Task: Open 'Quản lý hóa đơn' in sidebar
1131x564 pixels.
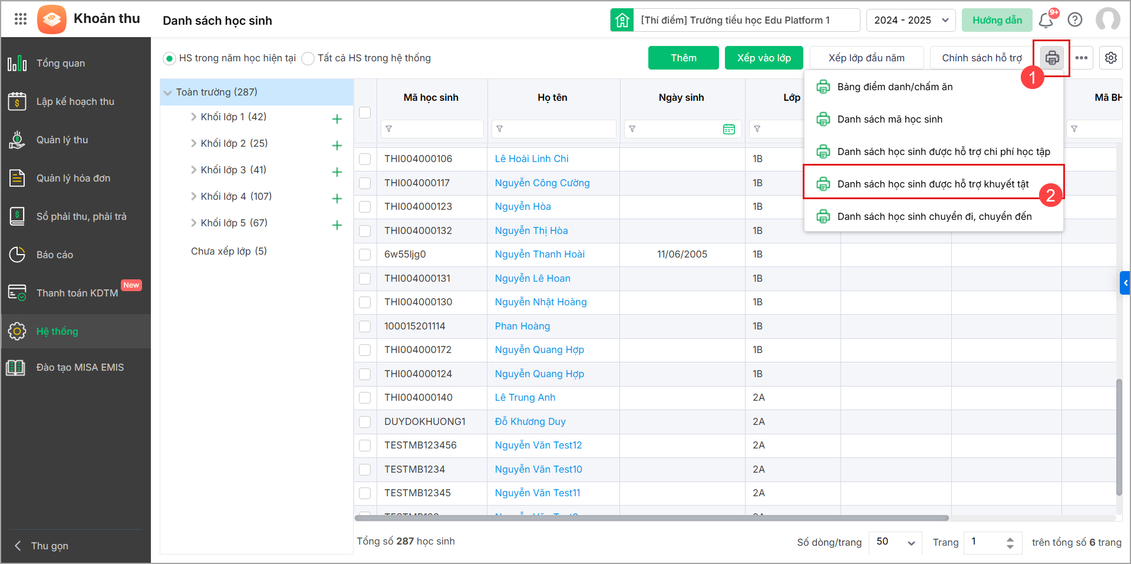Action: (x=73, y=178)
